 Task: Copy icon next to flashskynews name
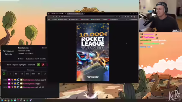pyautogui.click(x=31, y=48)
